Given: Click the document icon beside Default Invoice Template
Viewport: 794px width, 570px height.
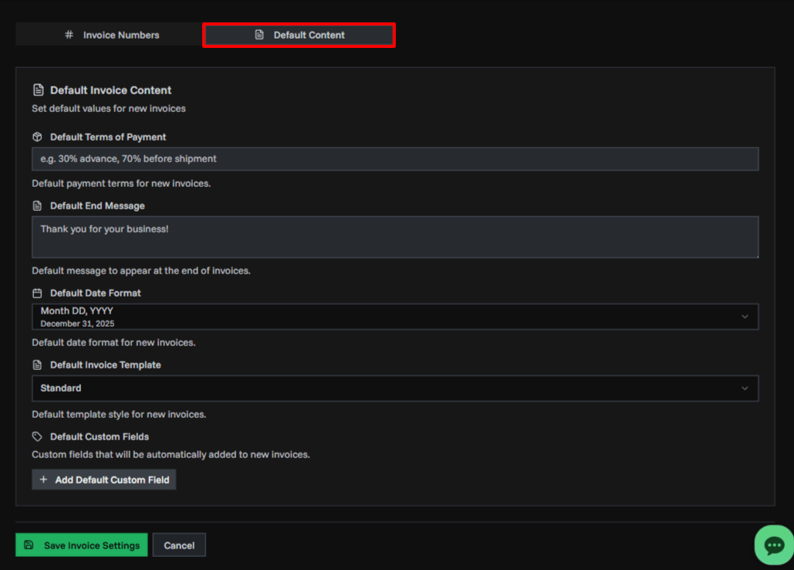Looking at the screenshot, I should pyautogui.click(x=36, y=365).
